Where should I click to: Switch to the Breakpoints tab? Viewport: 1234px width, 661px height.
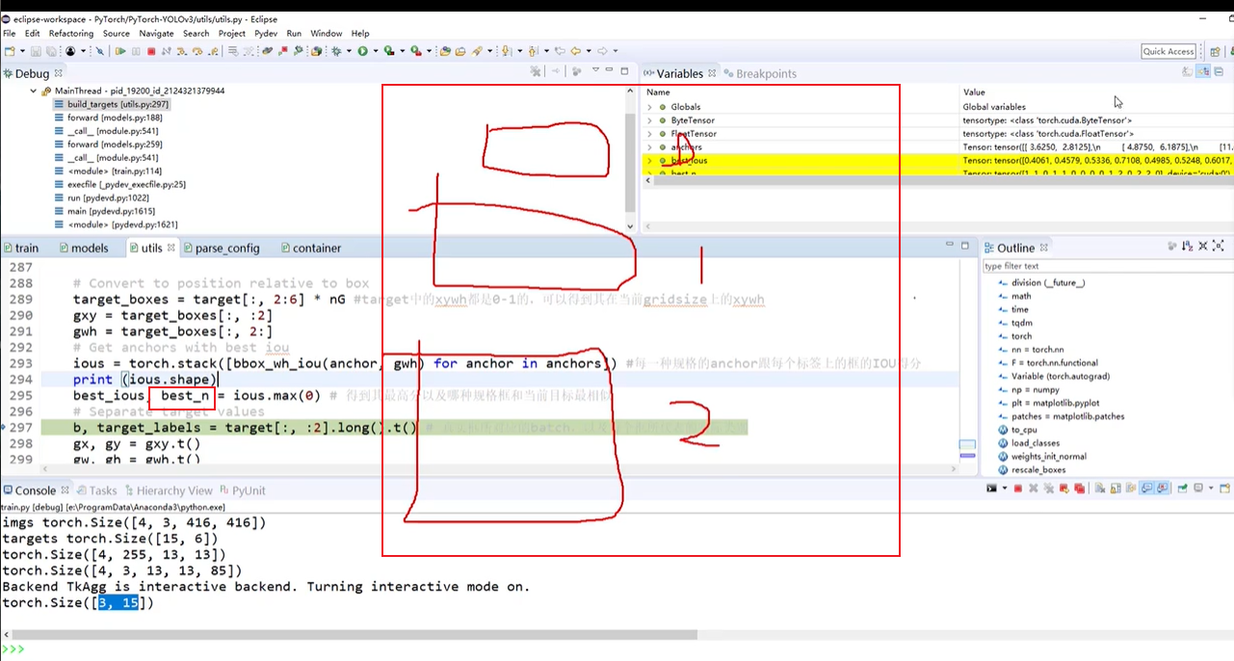760,73
